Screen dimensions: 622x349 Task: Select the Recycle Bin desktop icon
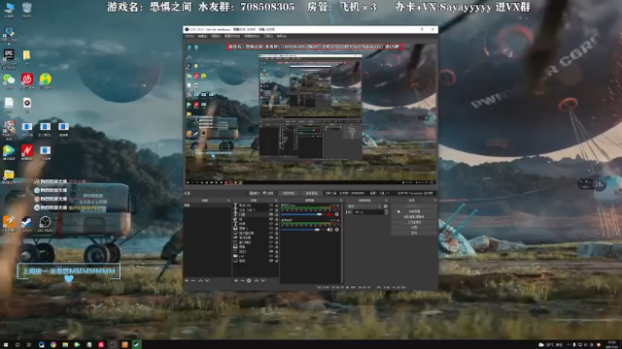(27, 10)
